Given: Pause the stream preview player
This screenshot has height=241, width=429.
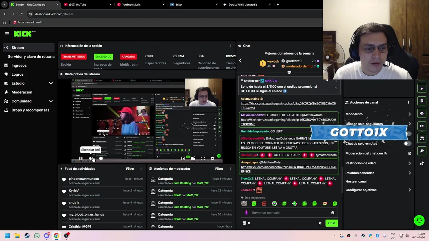Looking at the screenshot, I should pyautogui.click(x=81, y=158).
